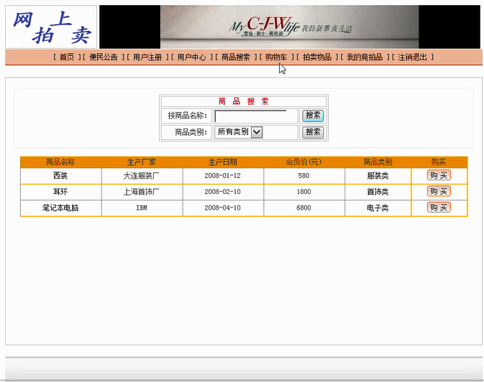Click the 搜索 button next to product name
Image resolution: width=484 pixels, height=382 pixels.
tap(313, 116)
